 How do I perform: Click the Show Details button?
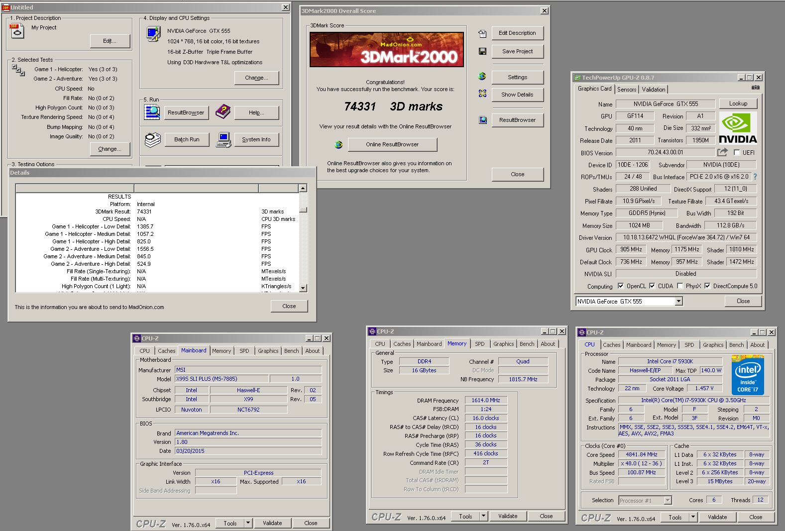pos(517,95)
